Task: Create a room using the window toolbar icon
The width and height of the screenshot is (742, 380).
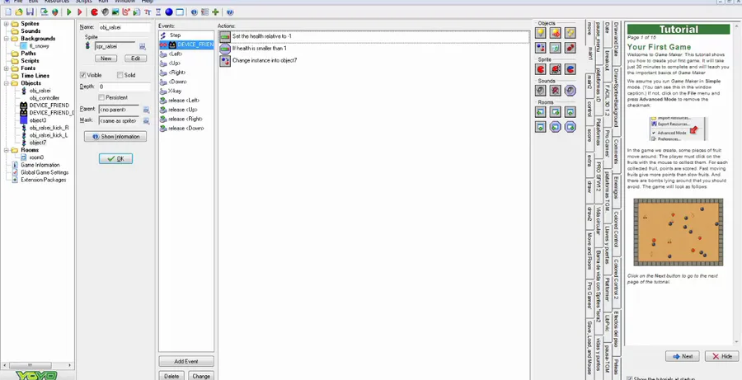Action: 180,12
